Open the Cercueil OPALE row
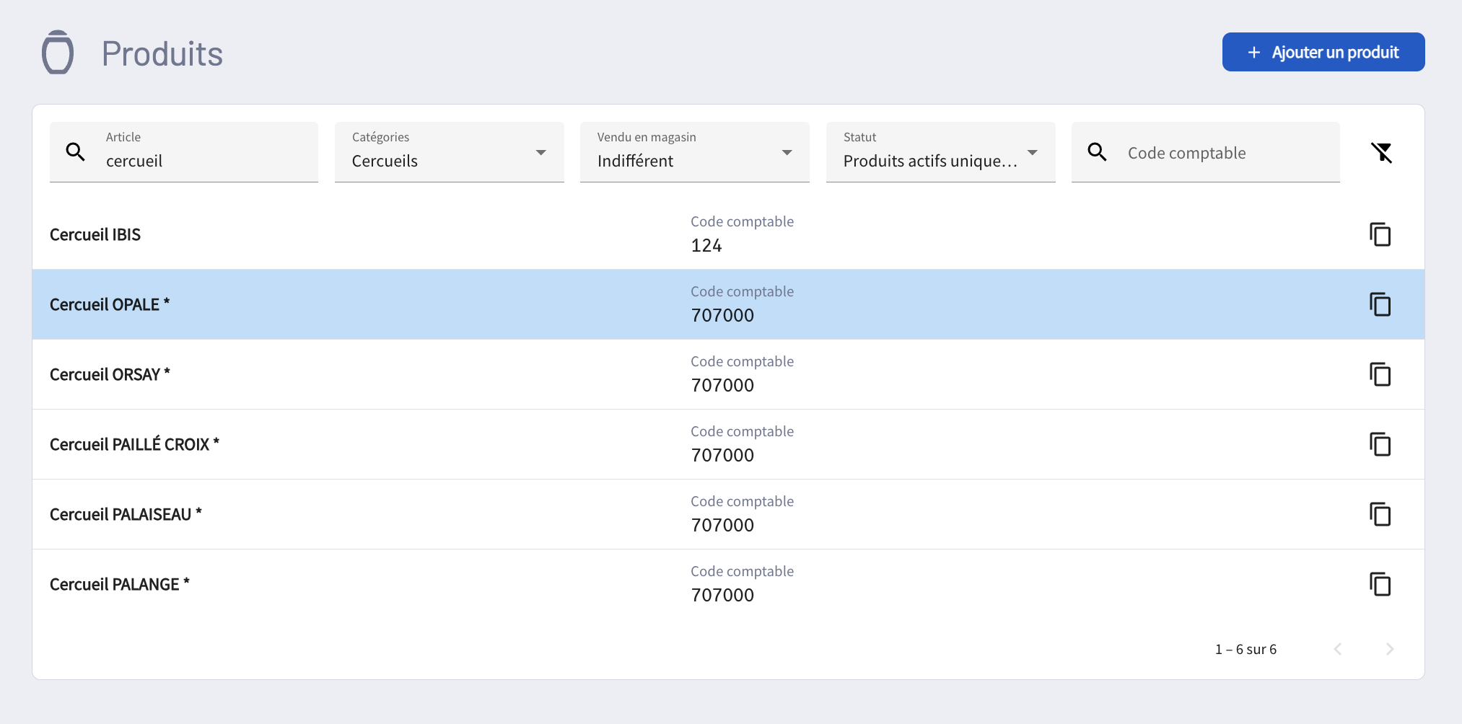Image resolution: width=1462 pixels, height=724 pixels. 728,304
